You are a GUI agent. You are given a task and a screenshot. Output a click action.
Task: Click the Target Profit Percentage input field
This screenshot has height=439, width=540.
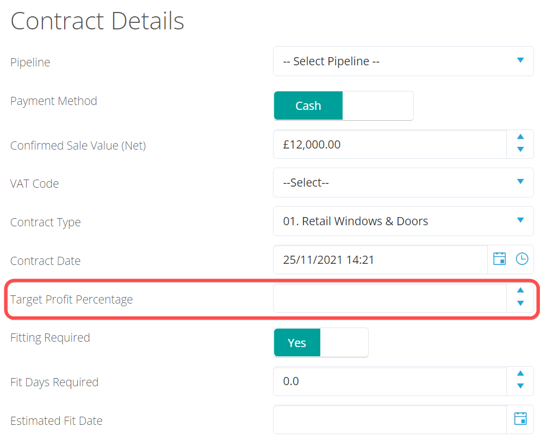tap(389, 298)
